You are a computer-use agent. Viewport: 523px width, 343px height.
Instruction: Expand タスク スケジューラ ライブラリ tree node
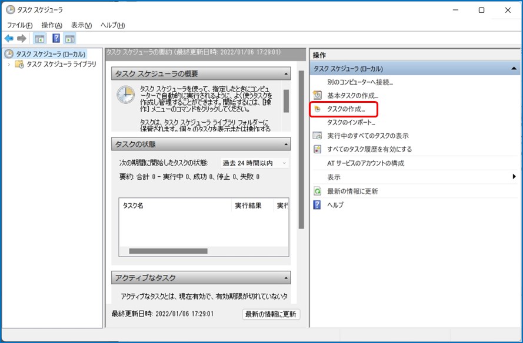click(x=9, y=65)
